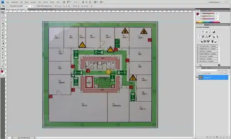The width and height of the screenshot is (231, 139).
Task: Select the Move tool in the toolbox
Action: point(3,13)
